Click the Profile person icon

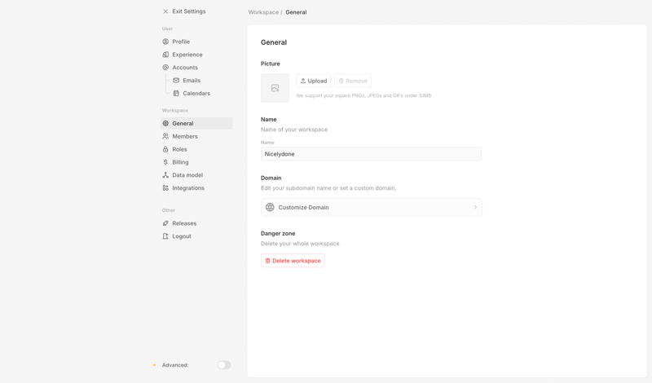pyautogui.click(x=165, y=42)
